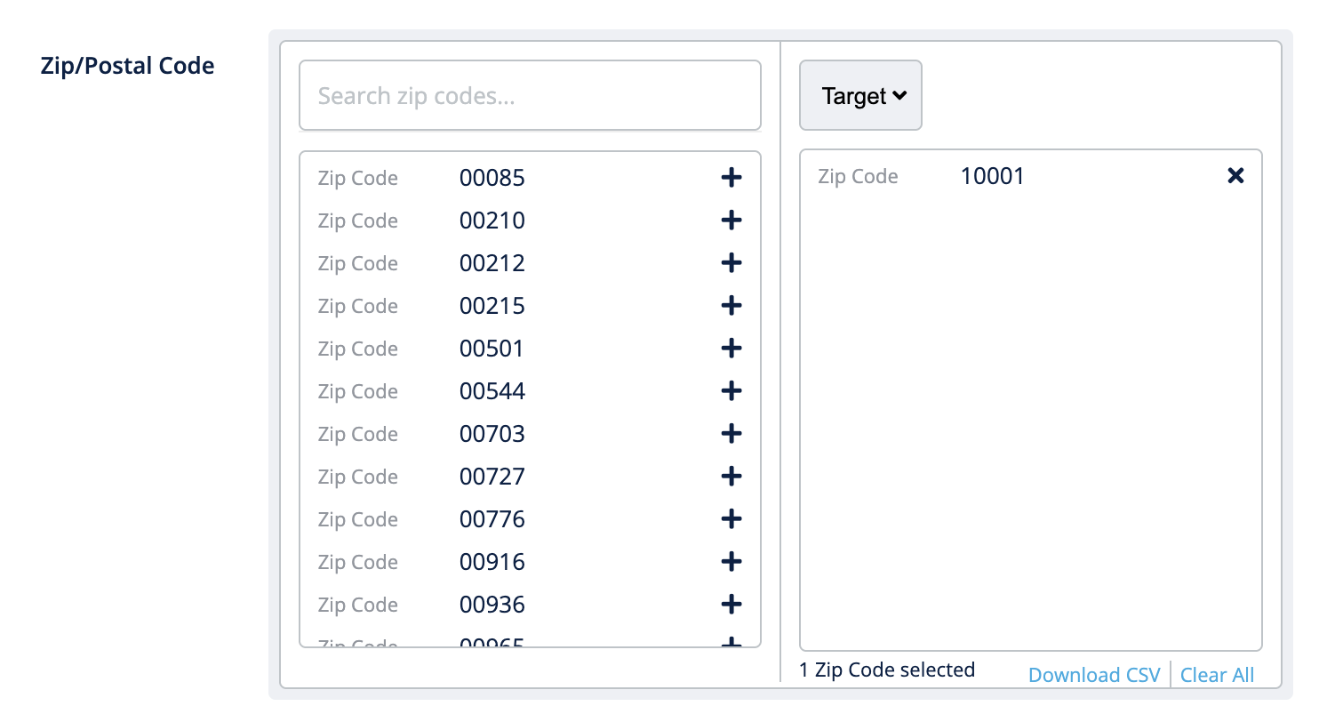
Task: Download the zip code CSV
Action: pos(1094,675)
